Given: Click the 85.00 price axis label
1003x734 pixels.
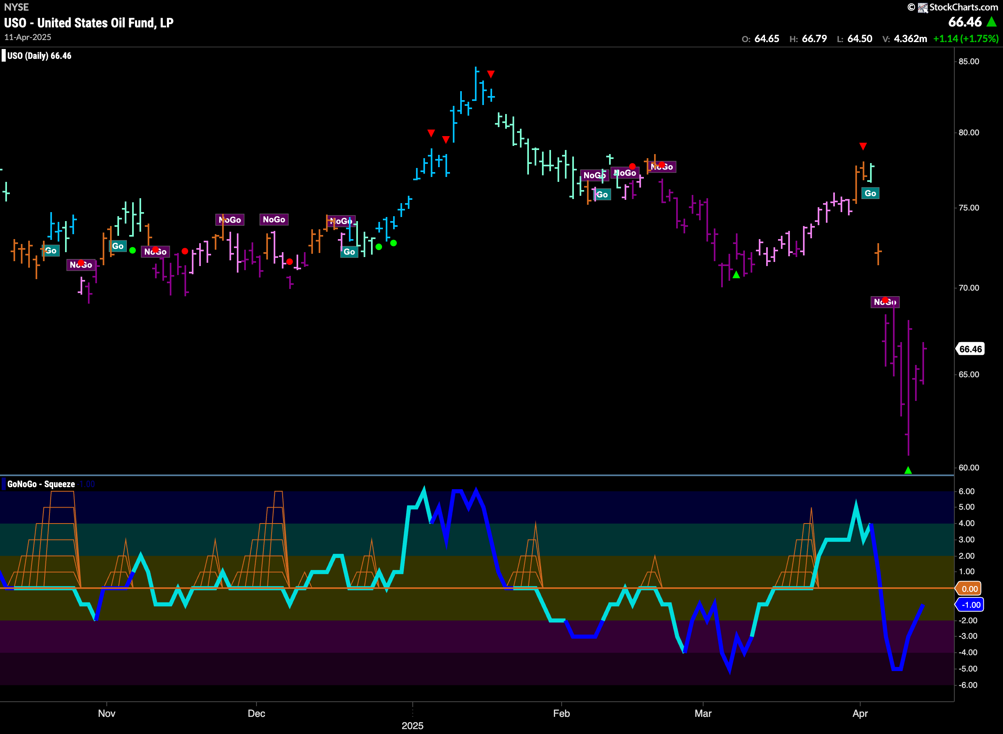Looking at the screenshot, I should (x=969, y=61).
